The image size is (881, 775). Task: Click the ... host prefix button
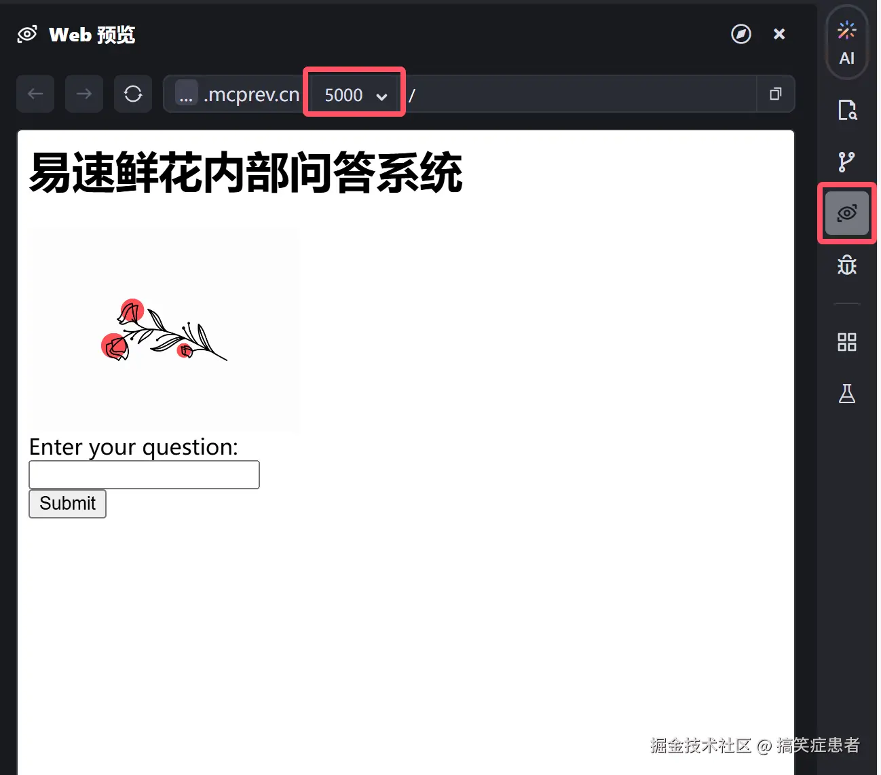click(186, 94)
